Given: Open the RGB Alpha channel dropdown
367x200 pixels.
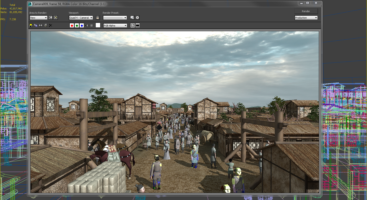Looking at the screenshot, I should click(115, 25).
